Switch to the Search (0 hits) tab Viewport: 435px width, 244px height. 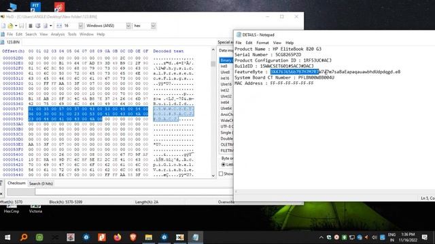(x=41, y=184)
